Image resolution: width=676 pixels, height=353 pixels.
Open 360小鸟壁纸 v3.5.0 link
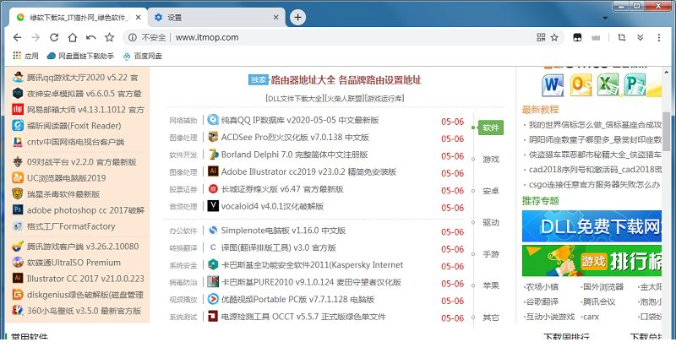click(x=84, y=311)
